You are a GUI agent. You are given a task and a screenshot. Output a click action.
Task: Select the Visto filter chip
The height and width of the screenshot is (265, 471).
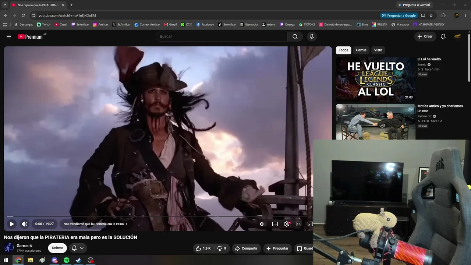pos(378,50)
